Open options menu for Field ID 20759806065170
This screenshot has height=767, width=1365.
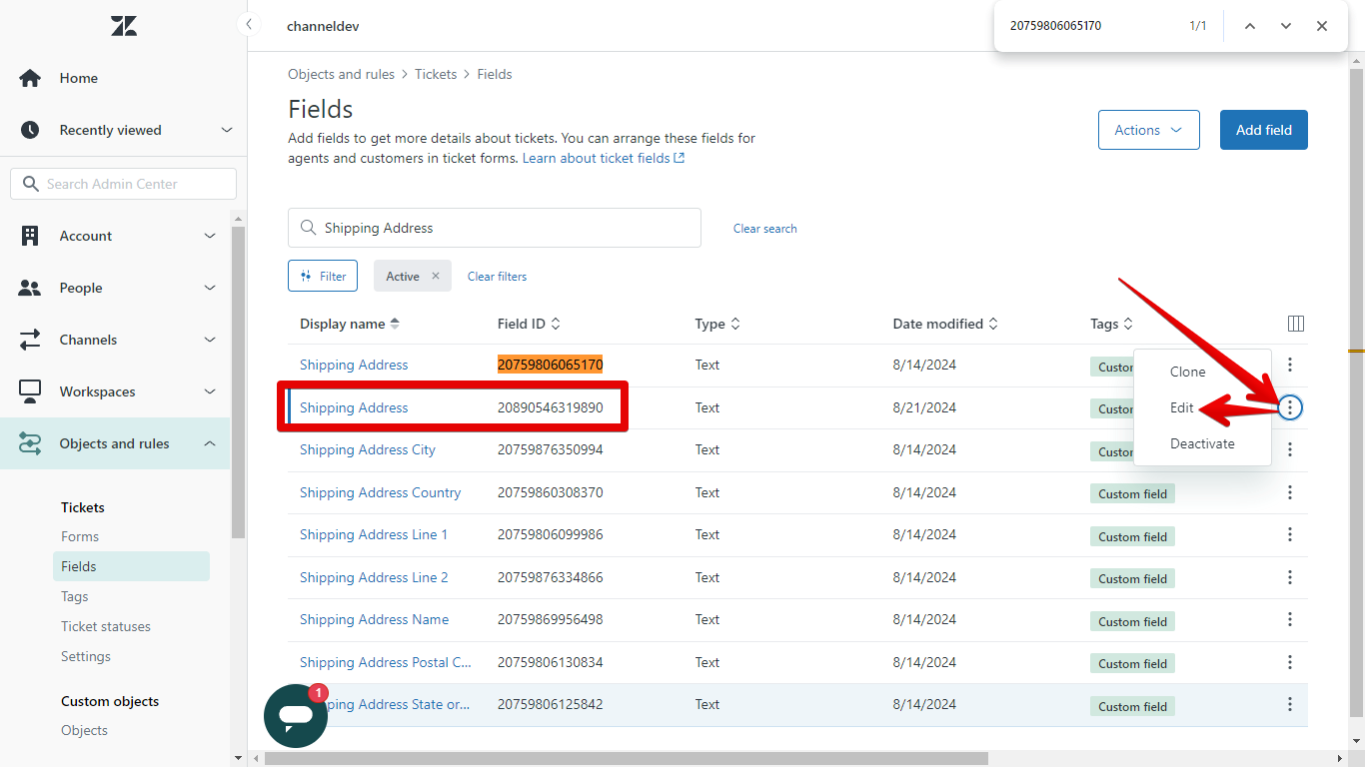tap(1290, 365)
